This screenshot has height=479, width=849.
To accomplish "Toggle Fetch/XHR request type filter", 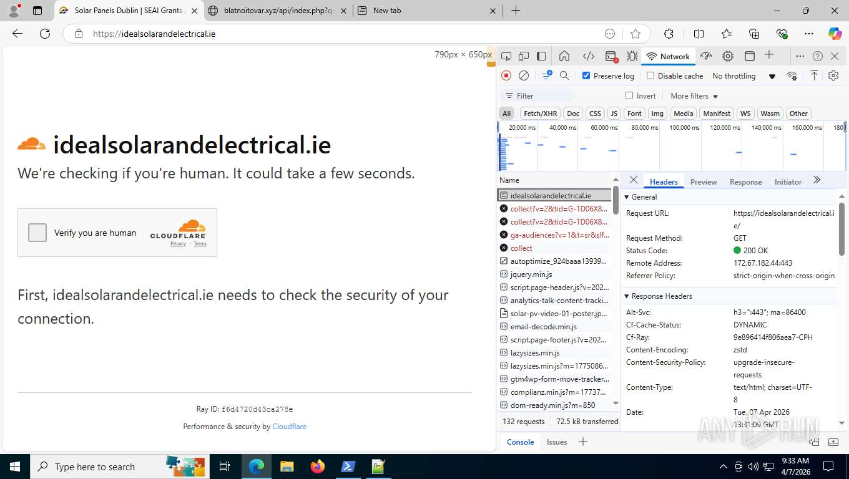I will [540, 114].
